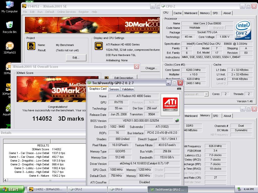Open the Run menu in 3DMark2001
The image size is (258, 193).
40,12
